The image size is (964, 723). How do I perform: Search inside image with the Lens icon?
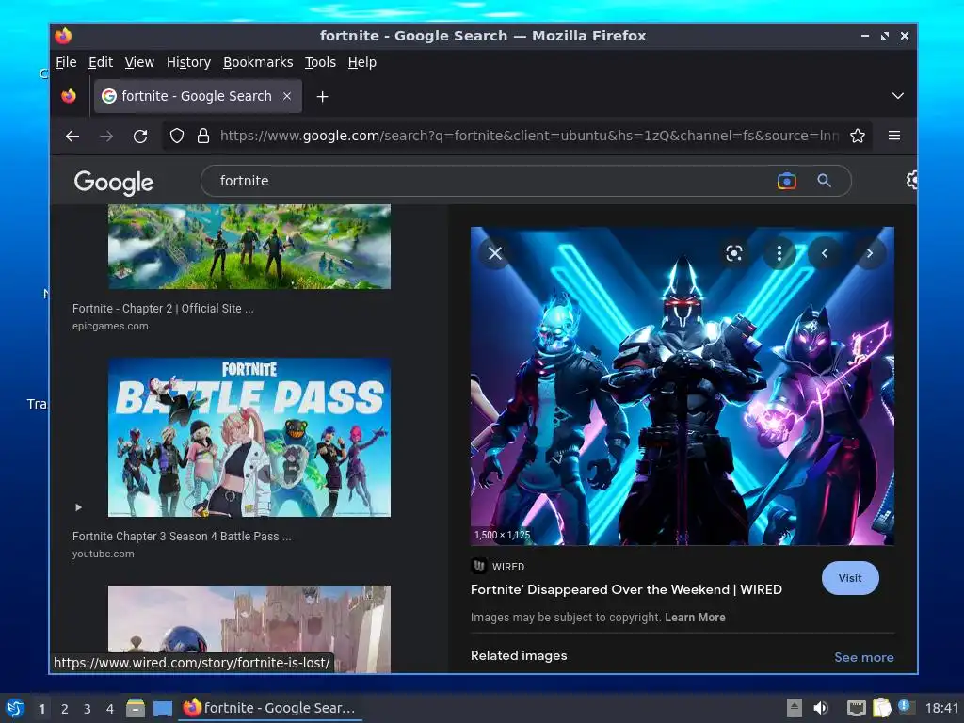(x=734, y=253)
